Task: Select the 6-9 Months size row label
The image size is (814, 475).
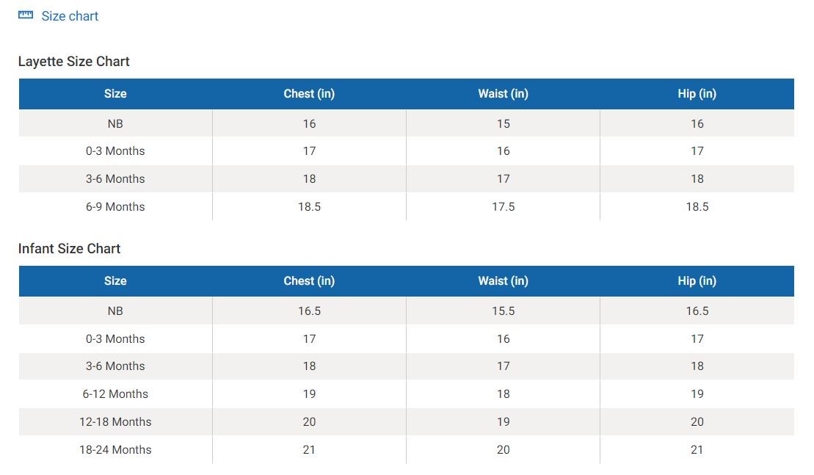Action: [115, 207]
